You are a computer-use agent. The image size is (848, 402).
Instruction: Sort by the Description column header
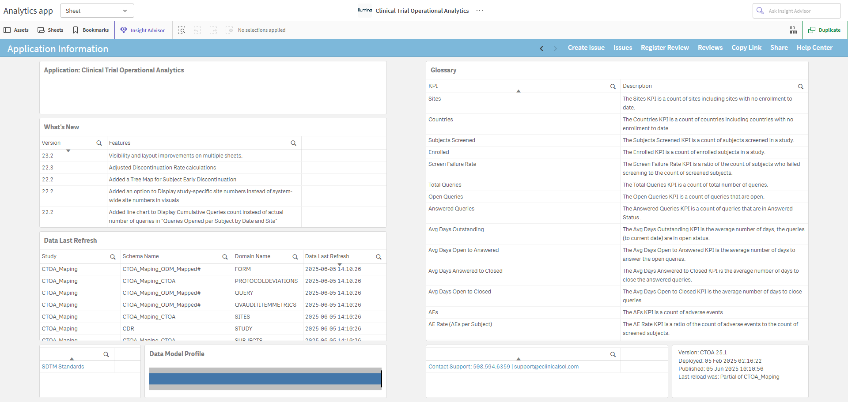pyautogui.click(x=637, y=86)
